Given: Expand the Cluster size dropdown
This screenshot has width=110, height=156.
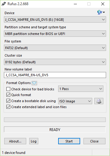Looking at the screenshot, I should [x=55, y=62].
